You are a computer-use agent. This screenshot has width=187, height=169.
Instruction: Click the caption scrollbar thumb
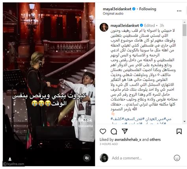(x=184, y=30)
